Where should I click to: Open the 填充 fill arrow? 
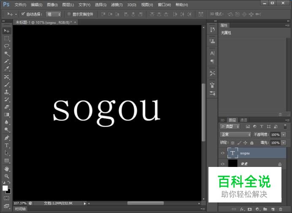pos(284,143)
